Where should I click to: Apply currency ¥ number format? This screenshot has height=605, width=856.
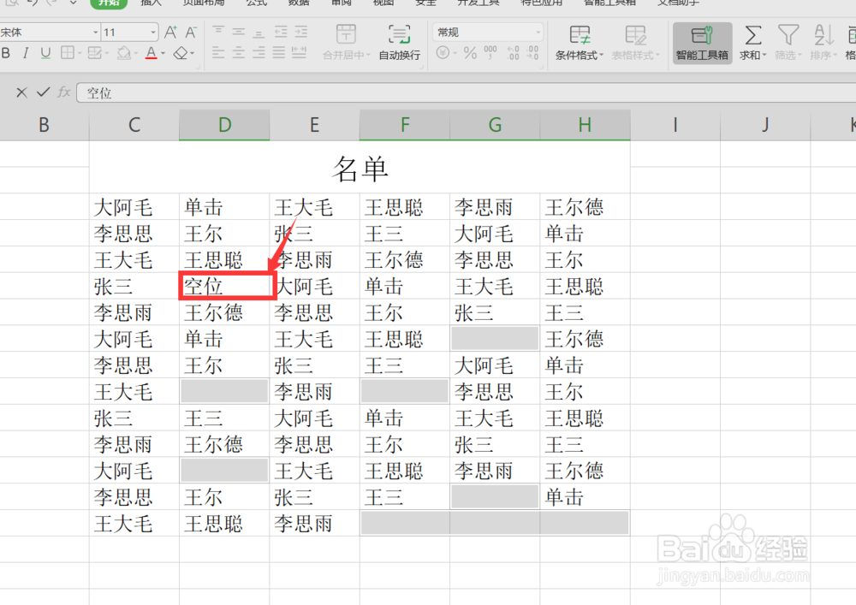click(443, 53)
